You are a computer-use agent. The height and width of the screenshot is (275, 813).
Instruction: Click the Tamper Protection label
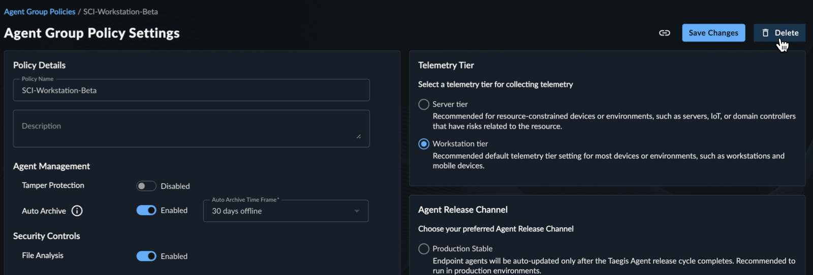pos(53,186)
